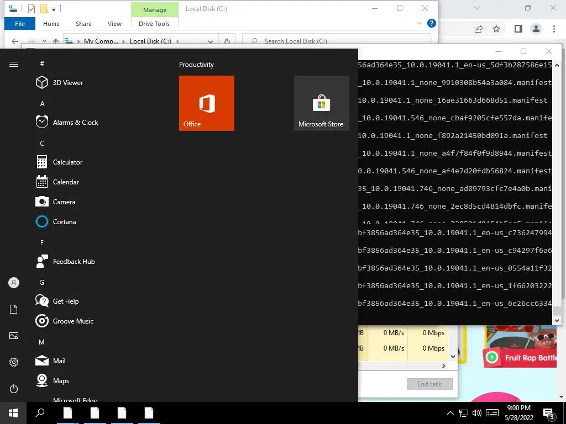The width and height of the screenshot is (566, 424).
Task: Click the letter A section header
Action: (42, 104)
